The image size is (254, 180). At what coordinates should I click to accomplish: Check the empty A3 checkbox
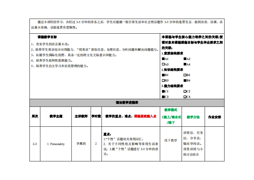163,64
